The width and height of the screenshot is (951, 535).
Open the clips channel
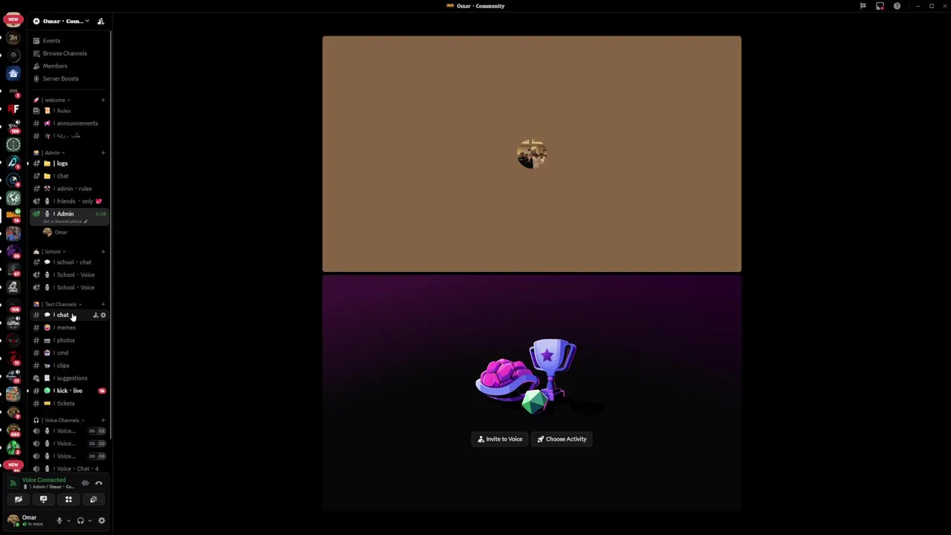[70, 366]
